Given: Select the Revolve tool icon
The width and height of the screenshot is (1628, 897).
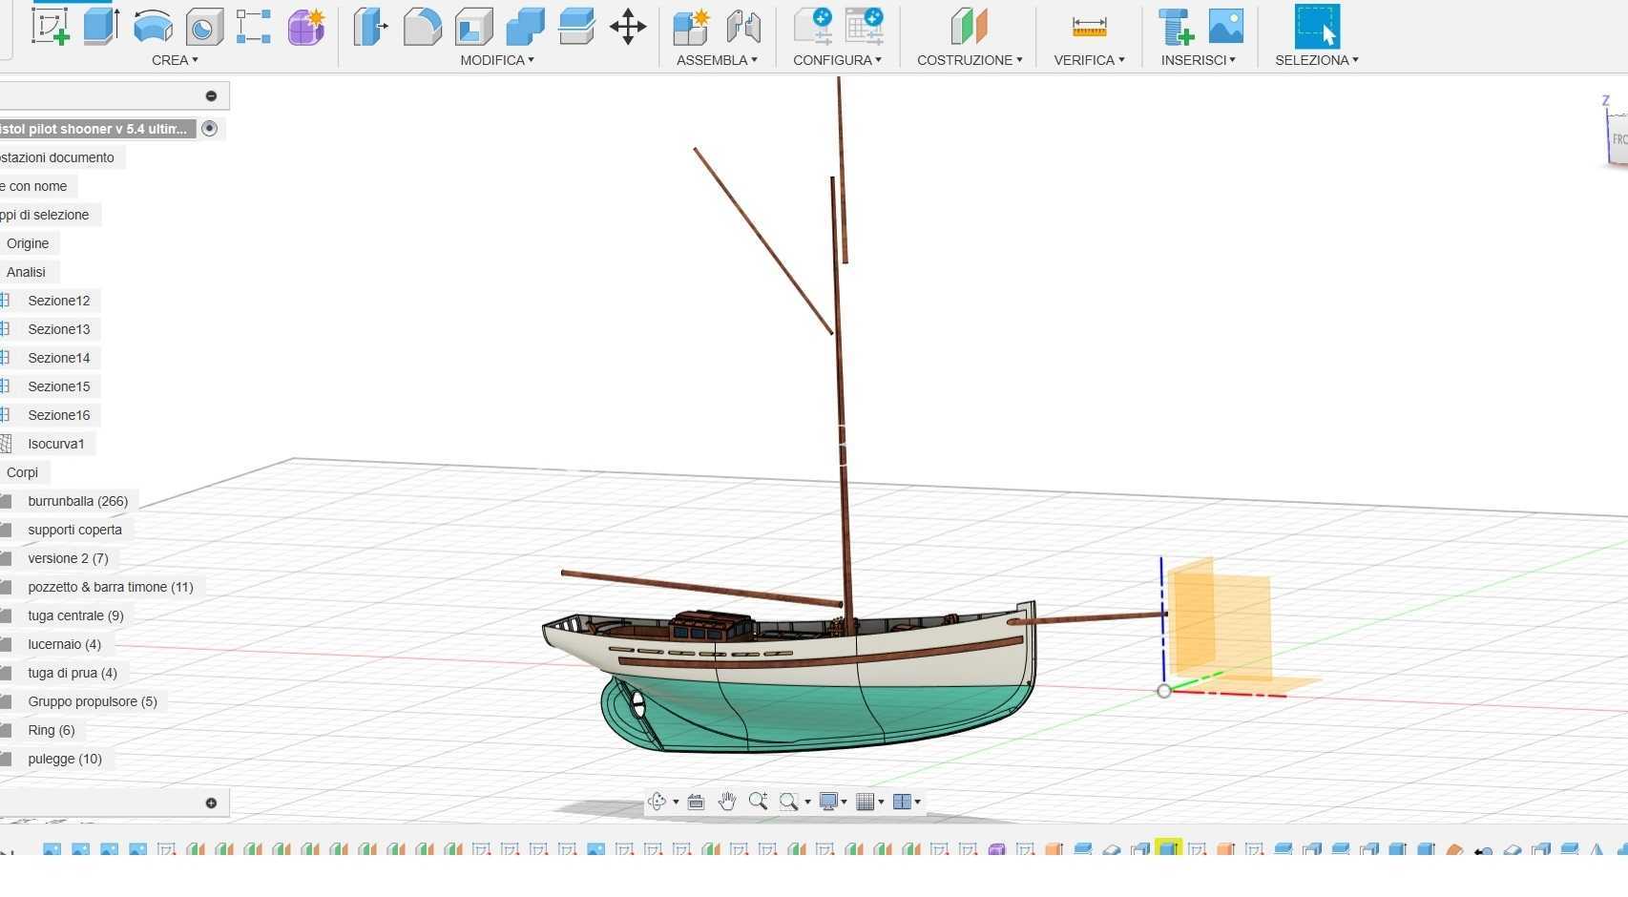Looking at the screenshot, I should click(x=153, y=27).
